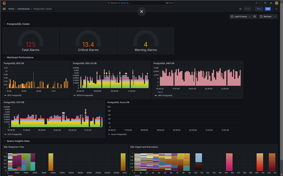Open the PostgreSQL Azure DB panel title
The height and width of the screenshot is (176, 283).
pos(118,103)
